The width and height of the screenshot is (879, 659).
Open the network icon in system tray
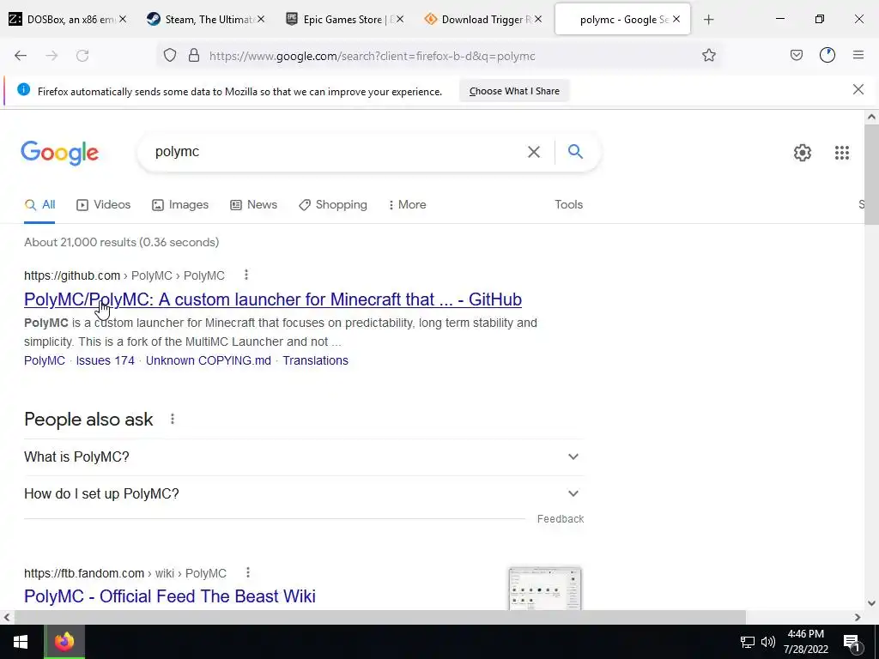point(747,642)
